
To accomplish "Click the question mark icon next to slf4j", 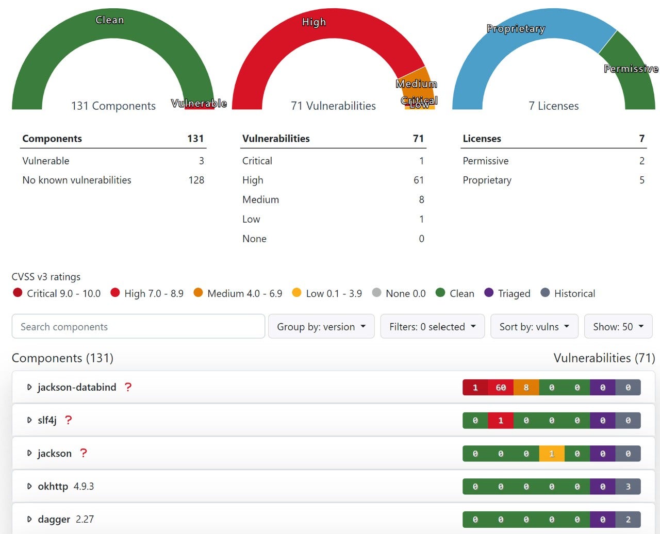I will (x=69, y=420).
